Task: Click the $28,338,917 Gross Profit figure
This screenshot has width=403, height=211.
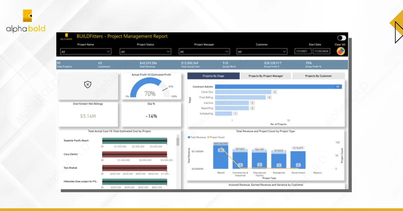Action: point(273,63)
